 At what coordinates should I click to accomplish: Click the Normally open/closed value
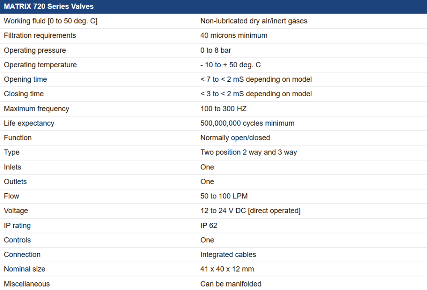[x=235, y=138]
